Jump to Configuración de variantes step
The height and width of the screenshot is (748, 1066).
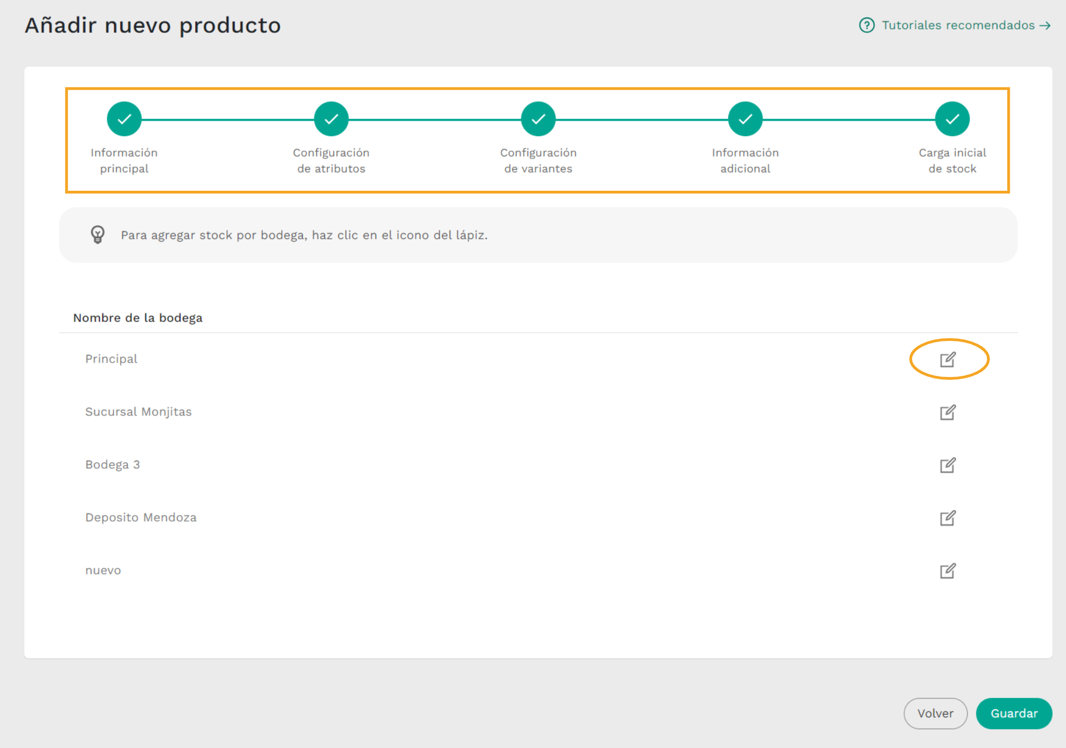pos(538,119)
